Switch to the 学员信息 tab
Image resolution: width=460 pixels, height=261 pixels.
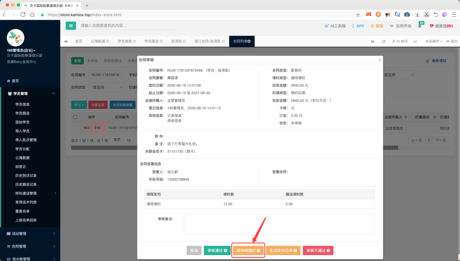tap(126, 41)
